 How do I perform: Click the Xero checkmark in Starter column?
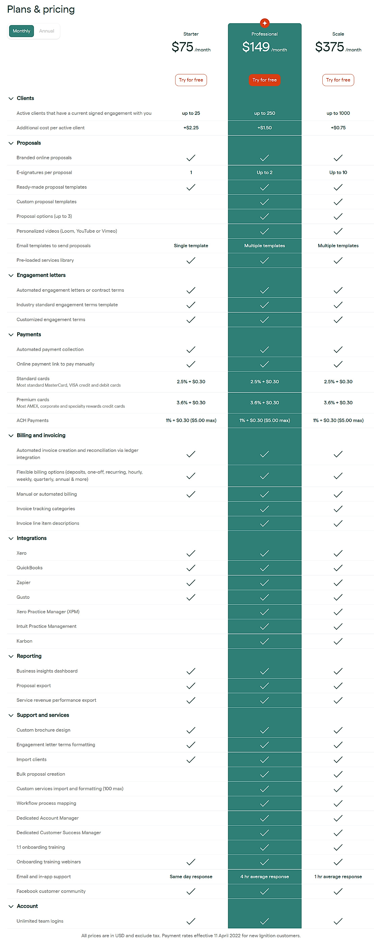191,553
